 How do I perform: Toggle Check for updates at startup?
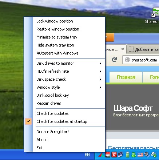click(64, 121)
